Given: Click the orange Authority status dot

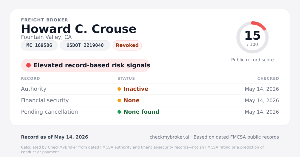Looking at the screenshot, I should [x=119, y=89].
